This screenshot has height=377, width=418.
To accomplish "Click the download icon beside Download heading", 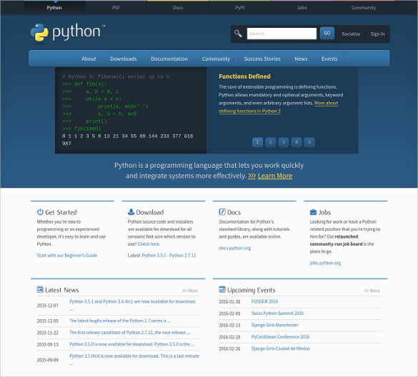I will (x=131, y=212).
